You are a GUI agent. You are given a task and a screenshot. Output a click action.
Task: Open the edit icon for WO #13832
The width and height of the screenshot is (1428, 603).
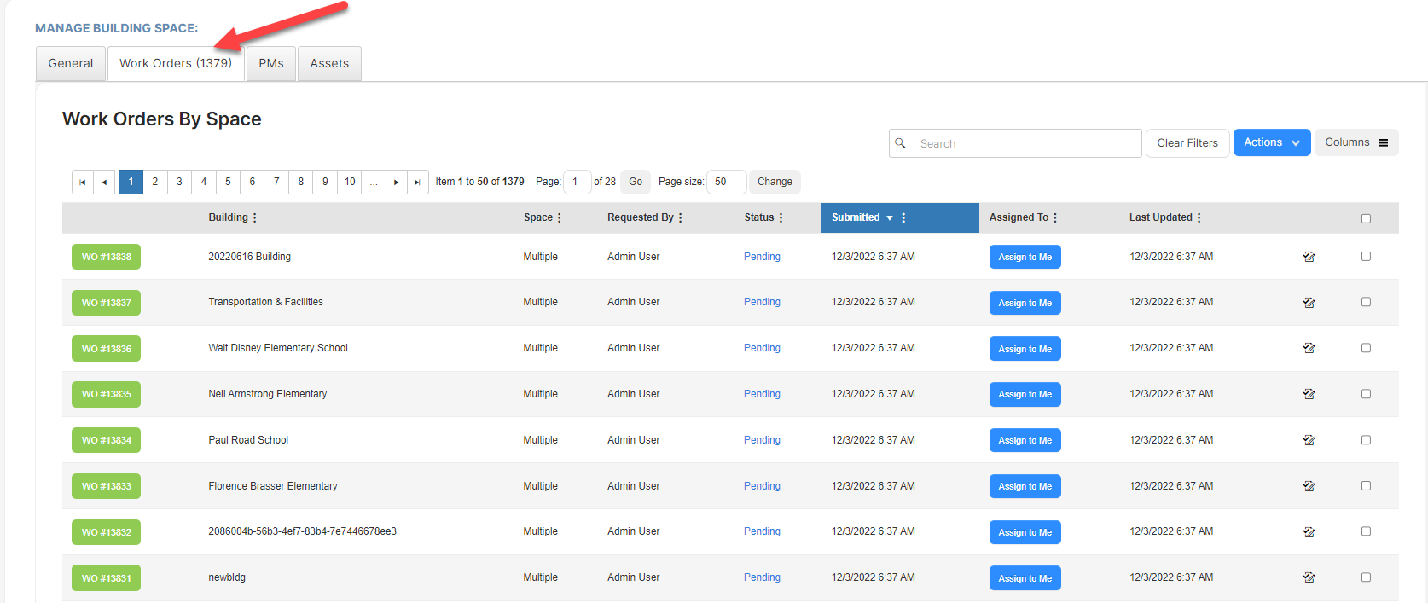point(1309,532)
